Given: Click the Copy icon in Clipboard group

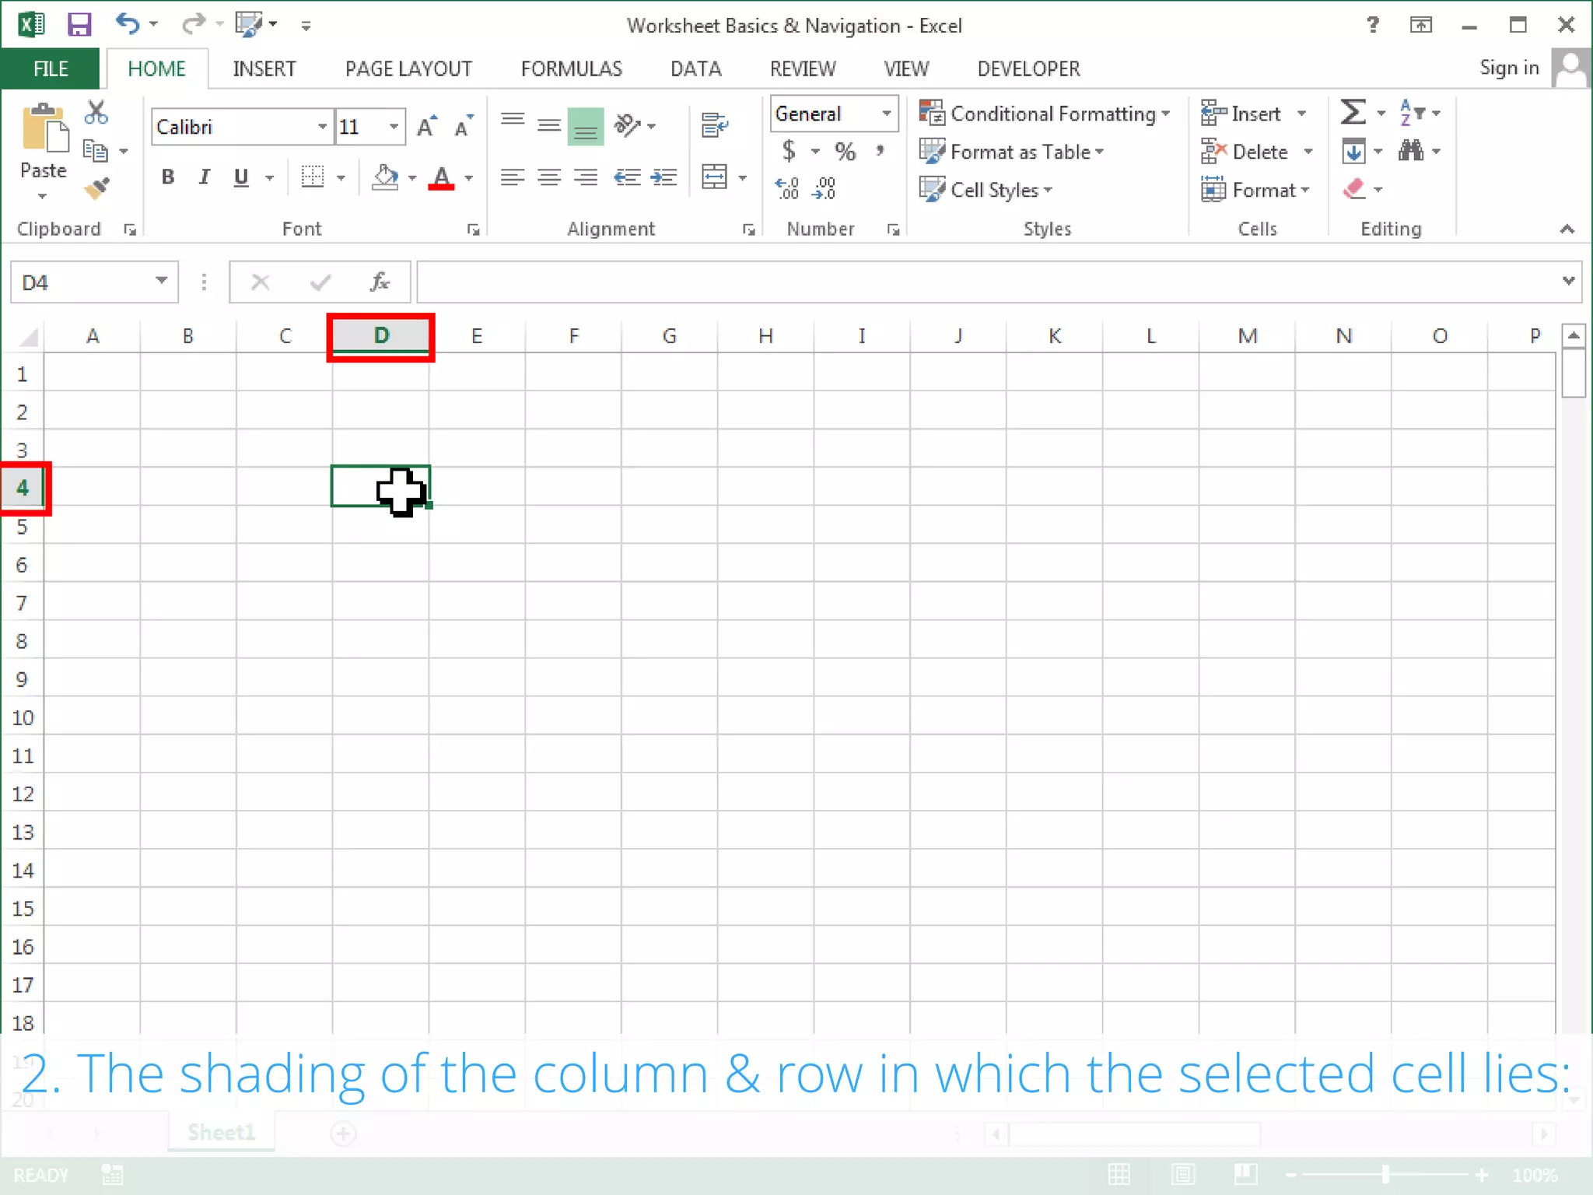Looking at the screenshot, I should tap(96, 150).
